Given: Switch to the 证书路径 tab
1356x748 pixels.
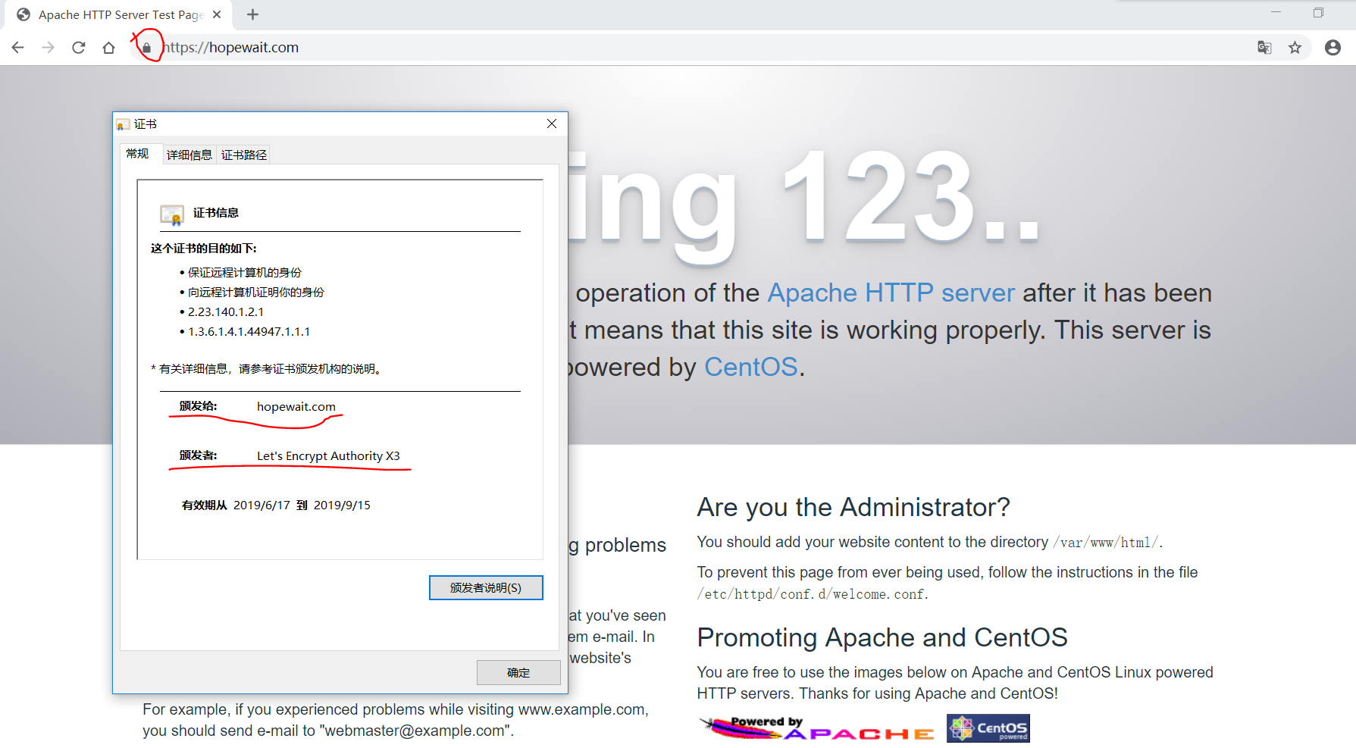Looking at the screenshot, I should (244, 155).
